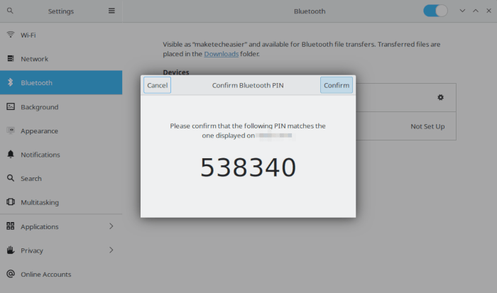Open the Multitasking settings panel

(61, 202)
